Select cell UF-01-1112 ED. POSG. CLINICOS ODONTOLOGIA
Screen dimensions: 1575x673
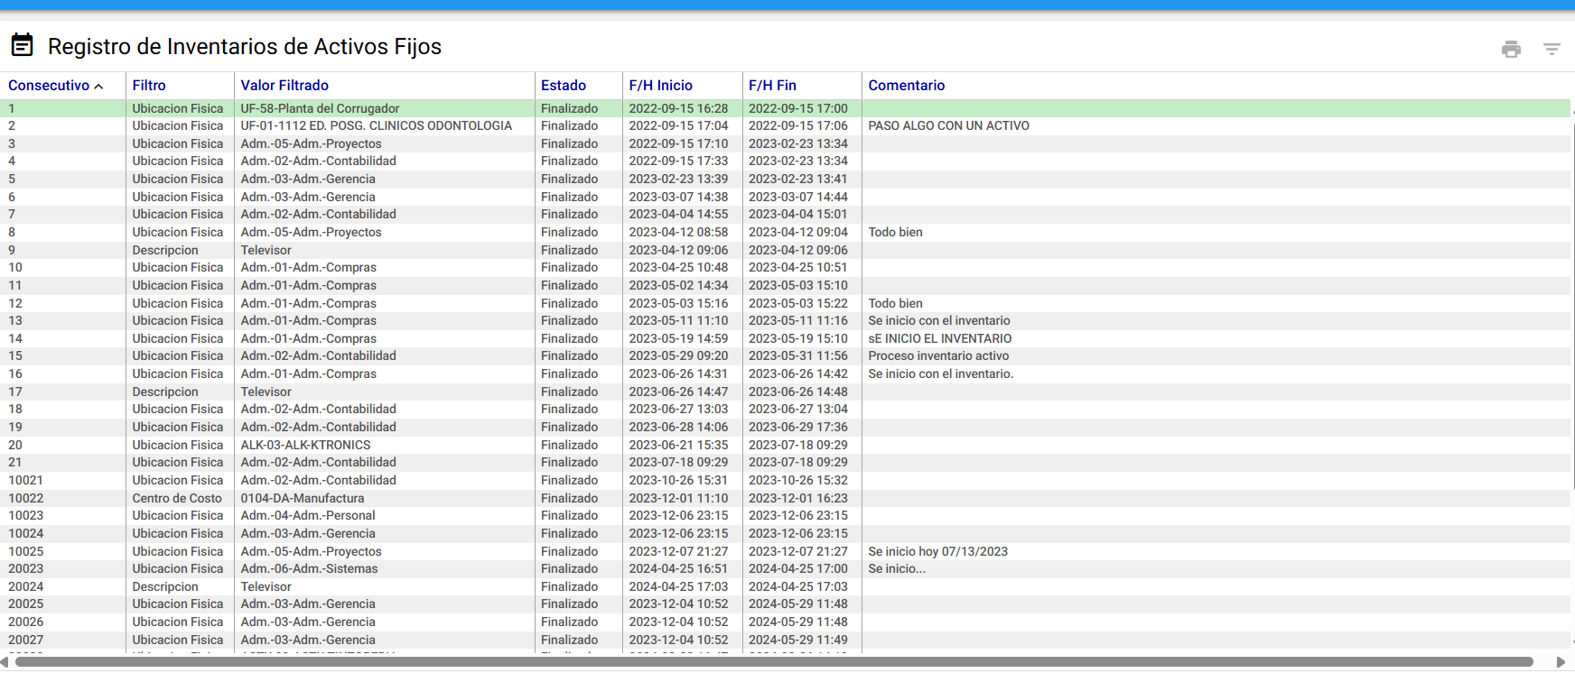(x=377, y=126)
